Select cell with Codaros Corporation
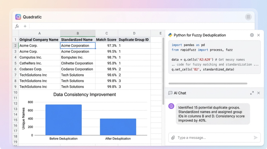Screen dimensions: 267x149 tap(78, 69)
